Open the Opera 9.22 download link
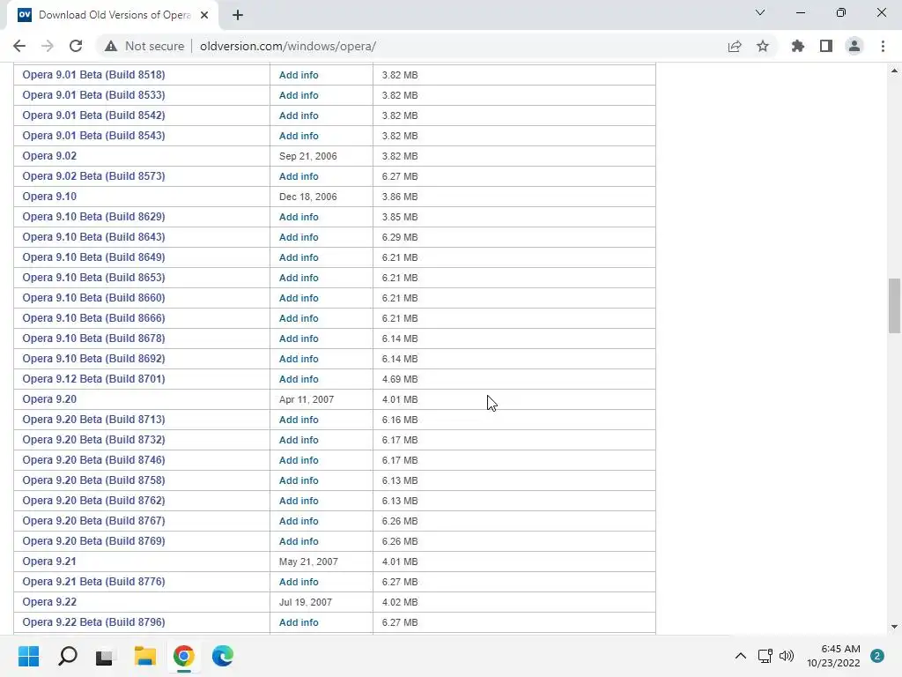This screenshot has height=677, width=902. pyautogui.click(x=49, y=601)
